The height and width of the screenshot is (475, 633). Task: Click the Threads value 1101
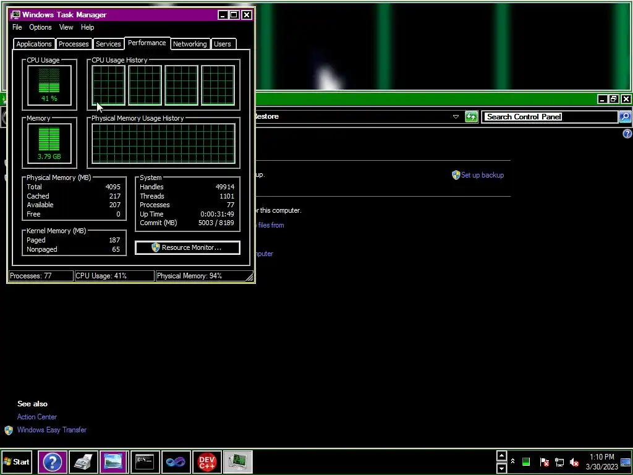pyautogui.click(x=227, y=196)
